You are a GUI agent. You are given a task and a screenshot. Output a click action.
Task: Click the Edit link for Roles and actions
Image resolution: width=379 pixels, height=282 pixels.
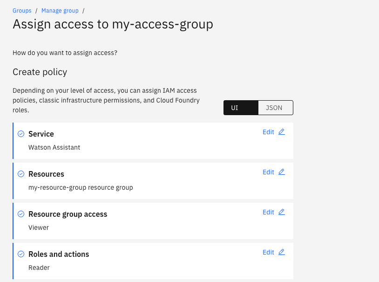[268, 252]
